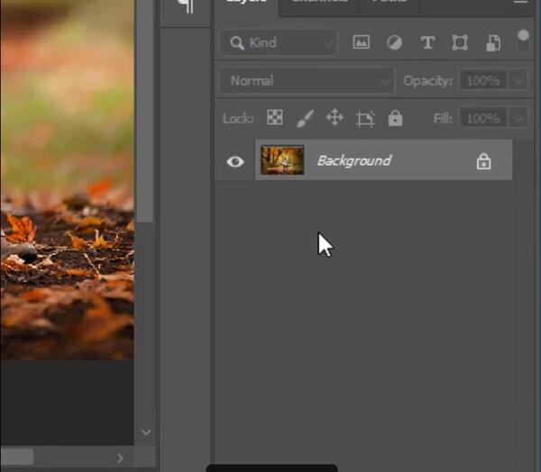The image size is (541, 472).
Task: Toggle layer filtering on or off
Action: (x=523, y=40)
